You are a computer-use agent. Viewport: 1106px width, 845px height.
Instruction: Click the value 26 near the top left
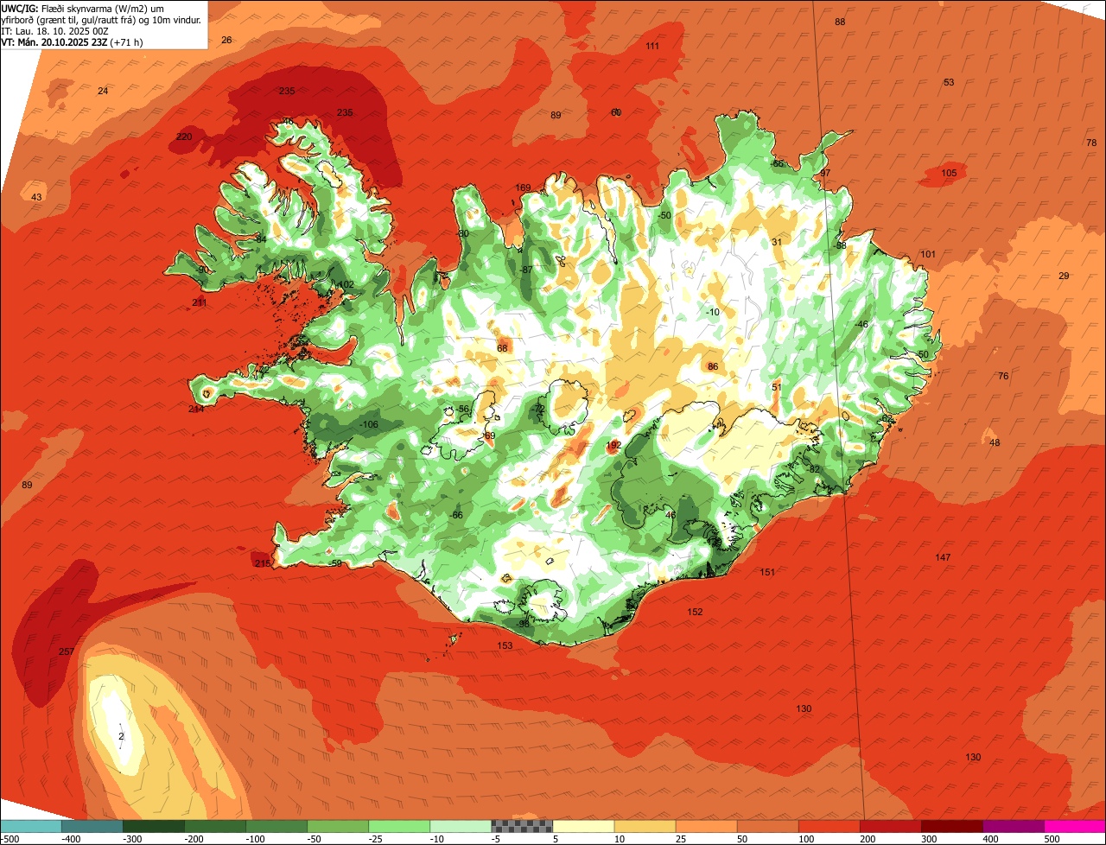click(226, 40)
